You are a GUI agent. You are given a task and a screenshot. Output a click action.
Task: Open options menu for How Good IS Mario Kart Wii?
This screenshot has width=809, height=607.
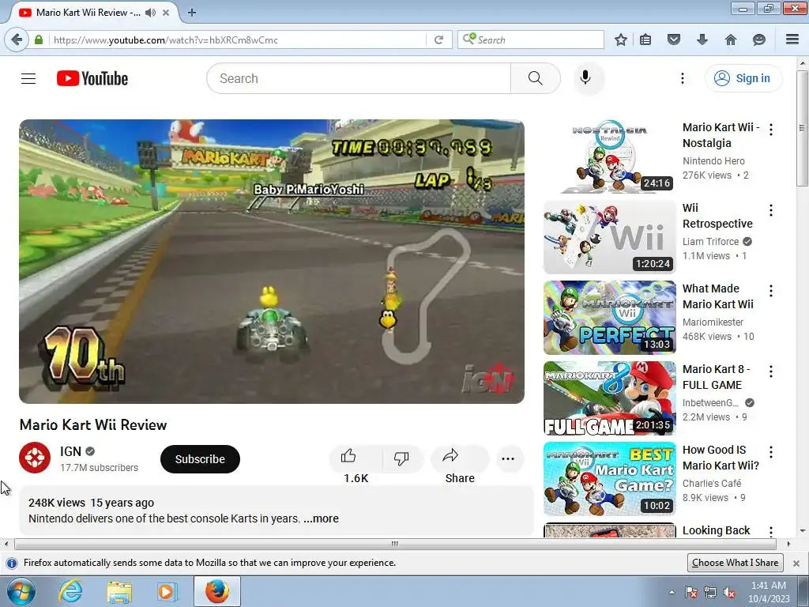pyautogui.click(x=771, y=452)
